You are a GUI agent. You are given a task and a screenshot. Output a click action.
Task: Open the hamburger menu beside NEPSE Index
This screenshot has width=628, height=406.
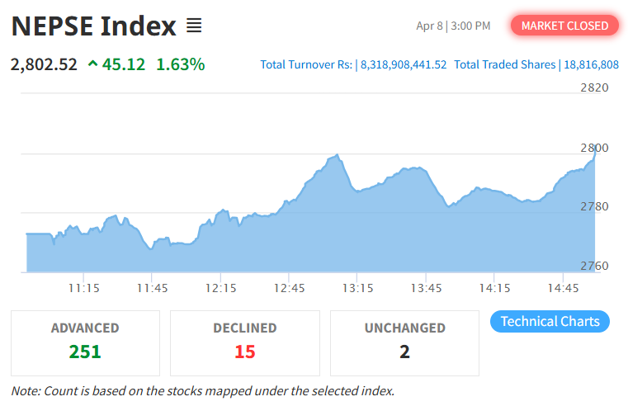(x=194, y=26)
